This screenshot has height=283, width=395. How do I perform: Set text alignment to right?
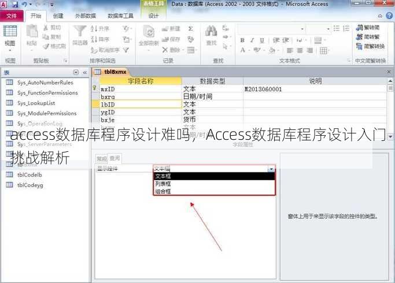click(309, 51)
